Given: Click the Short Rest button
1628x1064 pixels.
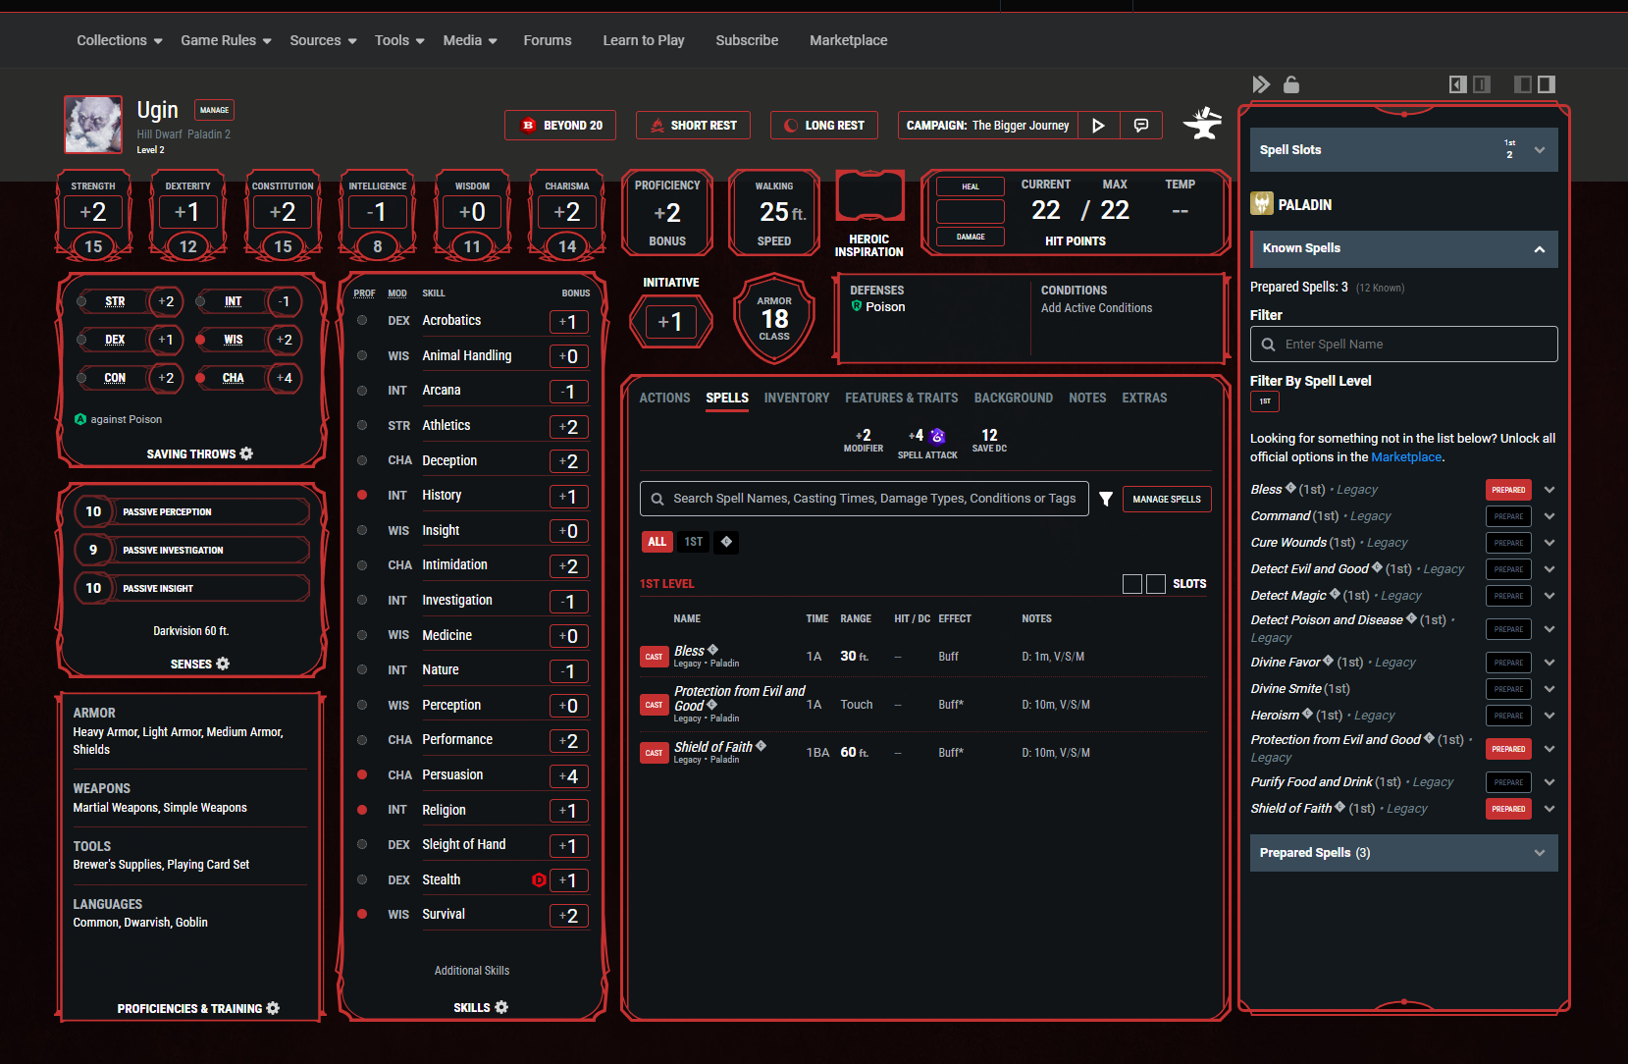Looking at the screenshot, I should pyautogui.click(x=693, y=126).
